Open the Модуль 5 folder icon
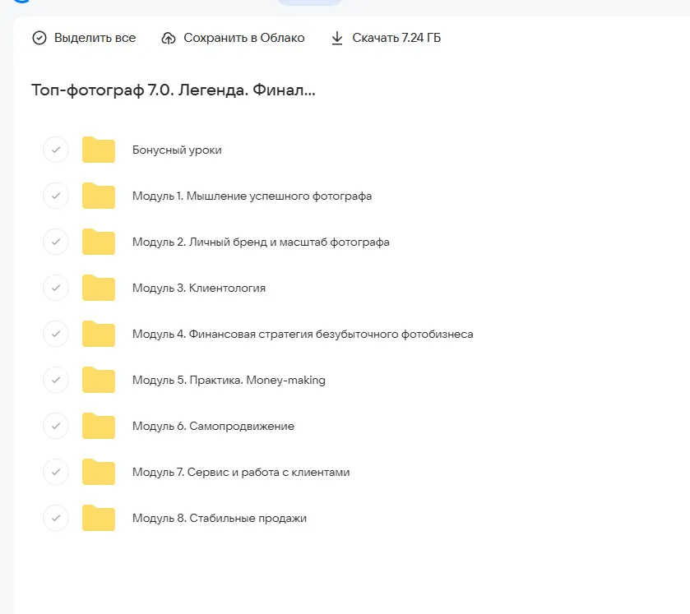The width and height of the screenshot is (690, 614). click(99, 381)
